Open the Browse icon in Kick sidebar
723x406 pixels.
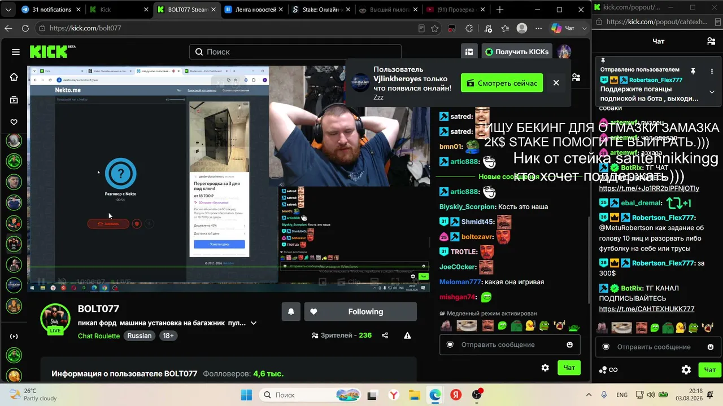coord(14,100)
